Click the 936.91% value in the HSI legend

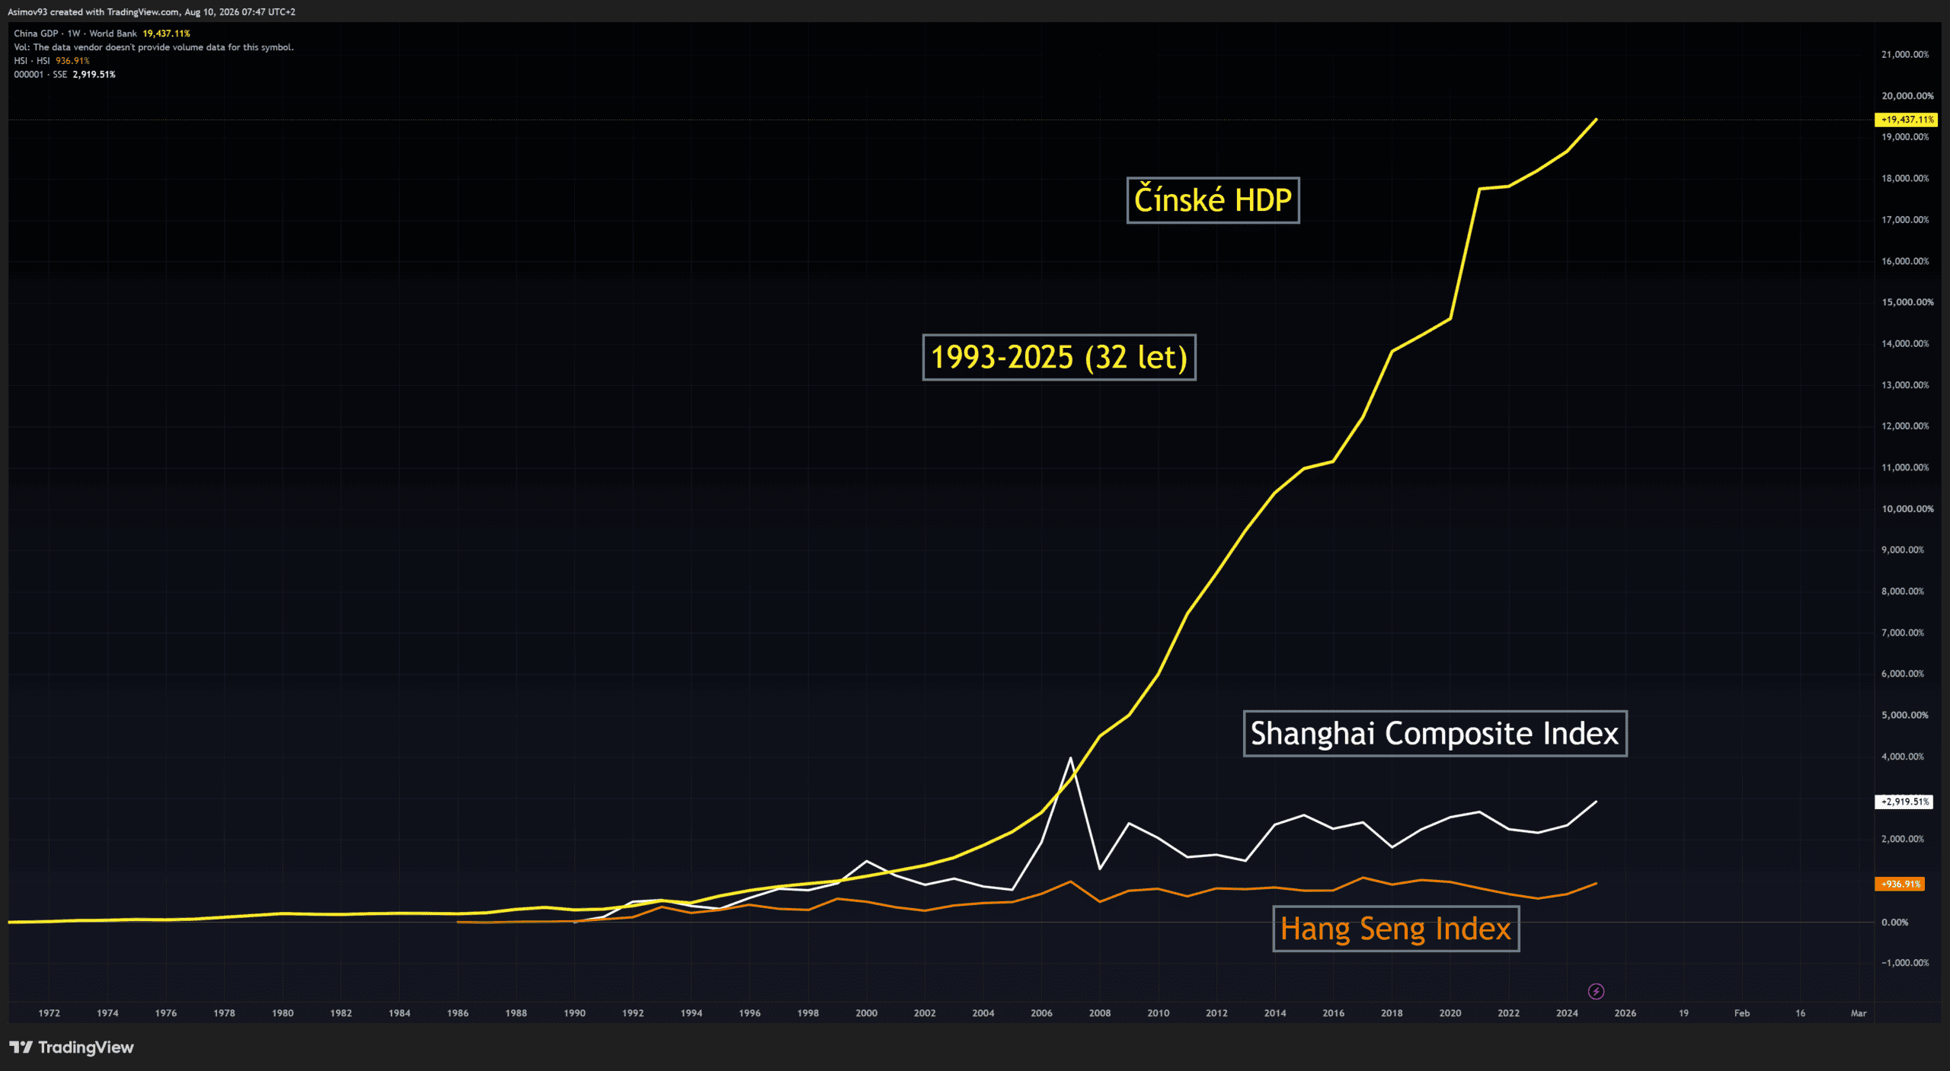tap(72, 61)
